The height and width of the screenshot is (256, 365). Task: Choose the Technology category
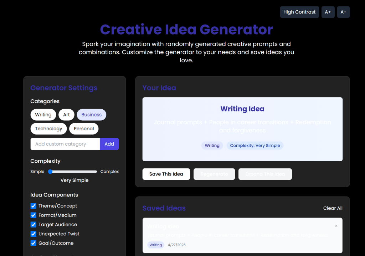tap(48, 129)
